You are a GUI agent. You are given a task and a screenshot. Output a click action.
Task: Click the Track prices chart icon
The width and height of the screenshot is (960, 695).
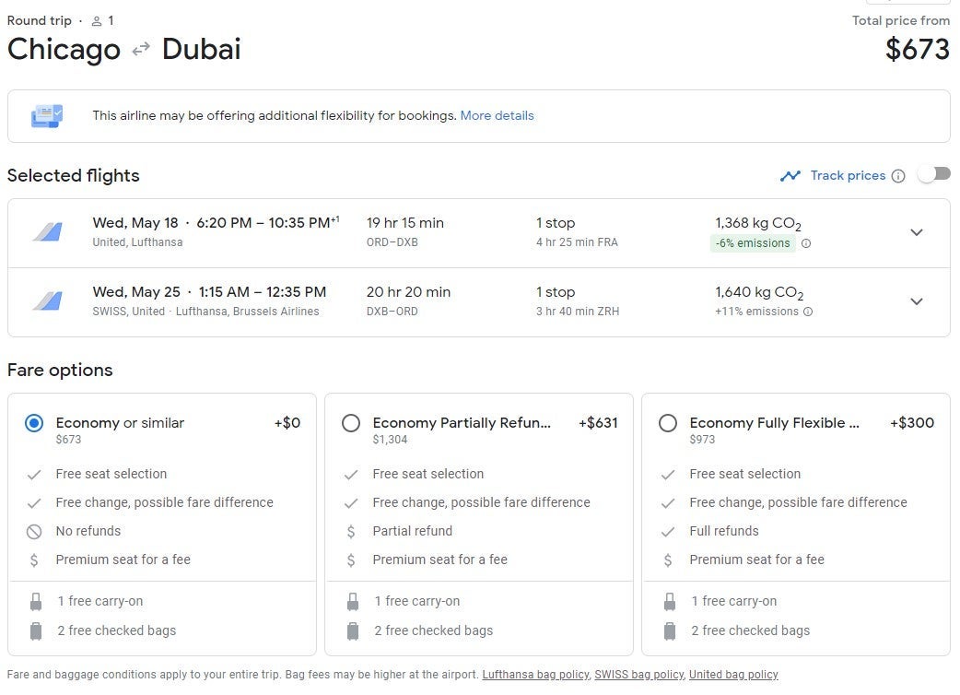(x=790, y=175)
